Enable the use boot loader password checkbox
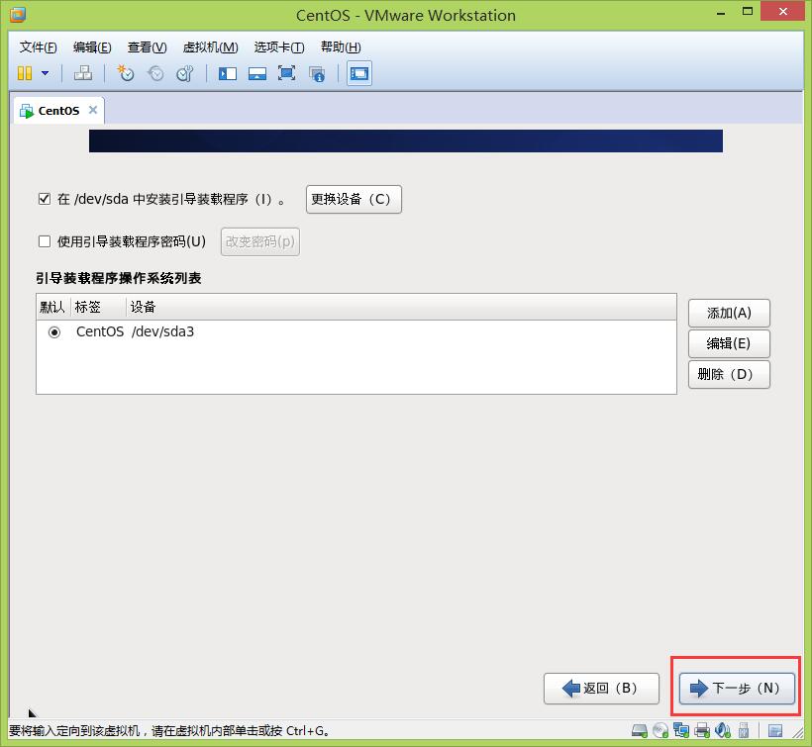Screen dimensions: 812x747 pyautogui.click(x=44, y=241)
